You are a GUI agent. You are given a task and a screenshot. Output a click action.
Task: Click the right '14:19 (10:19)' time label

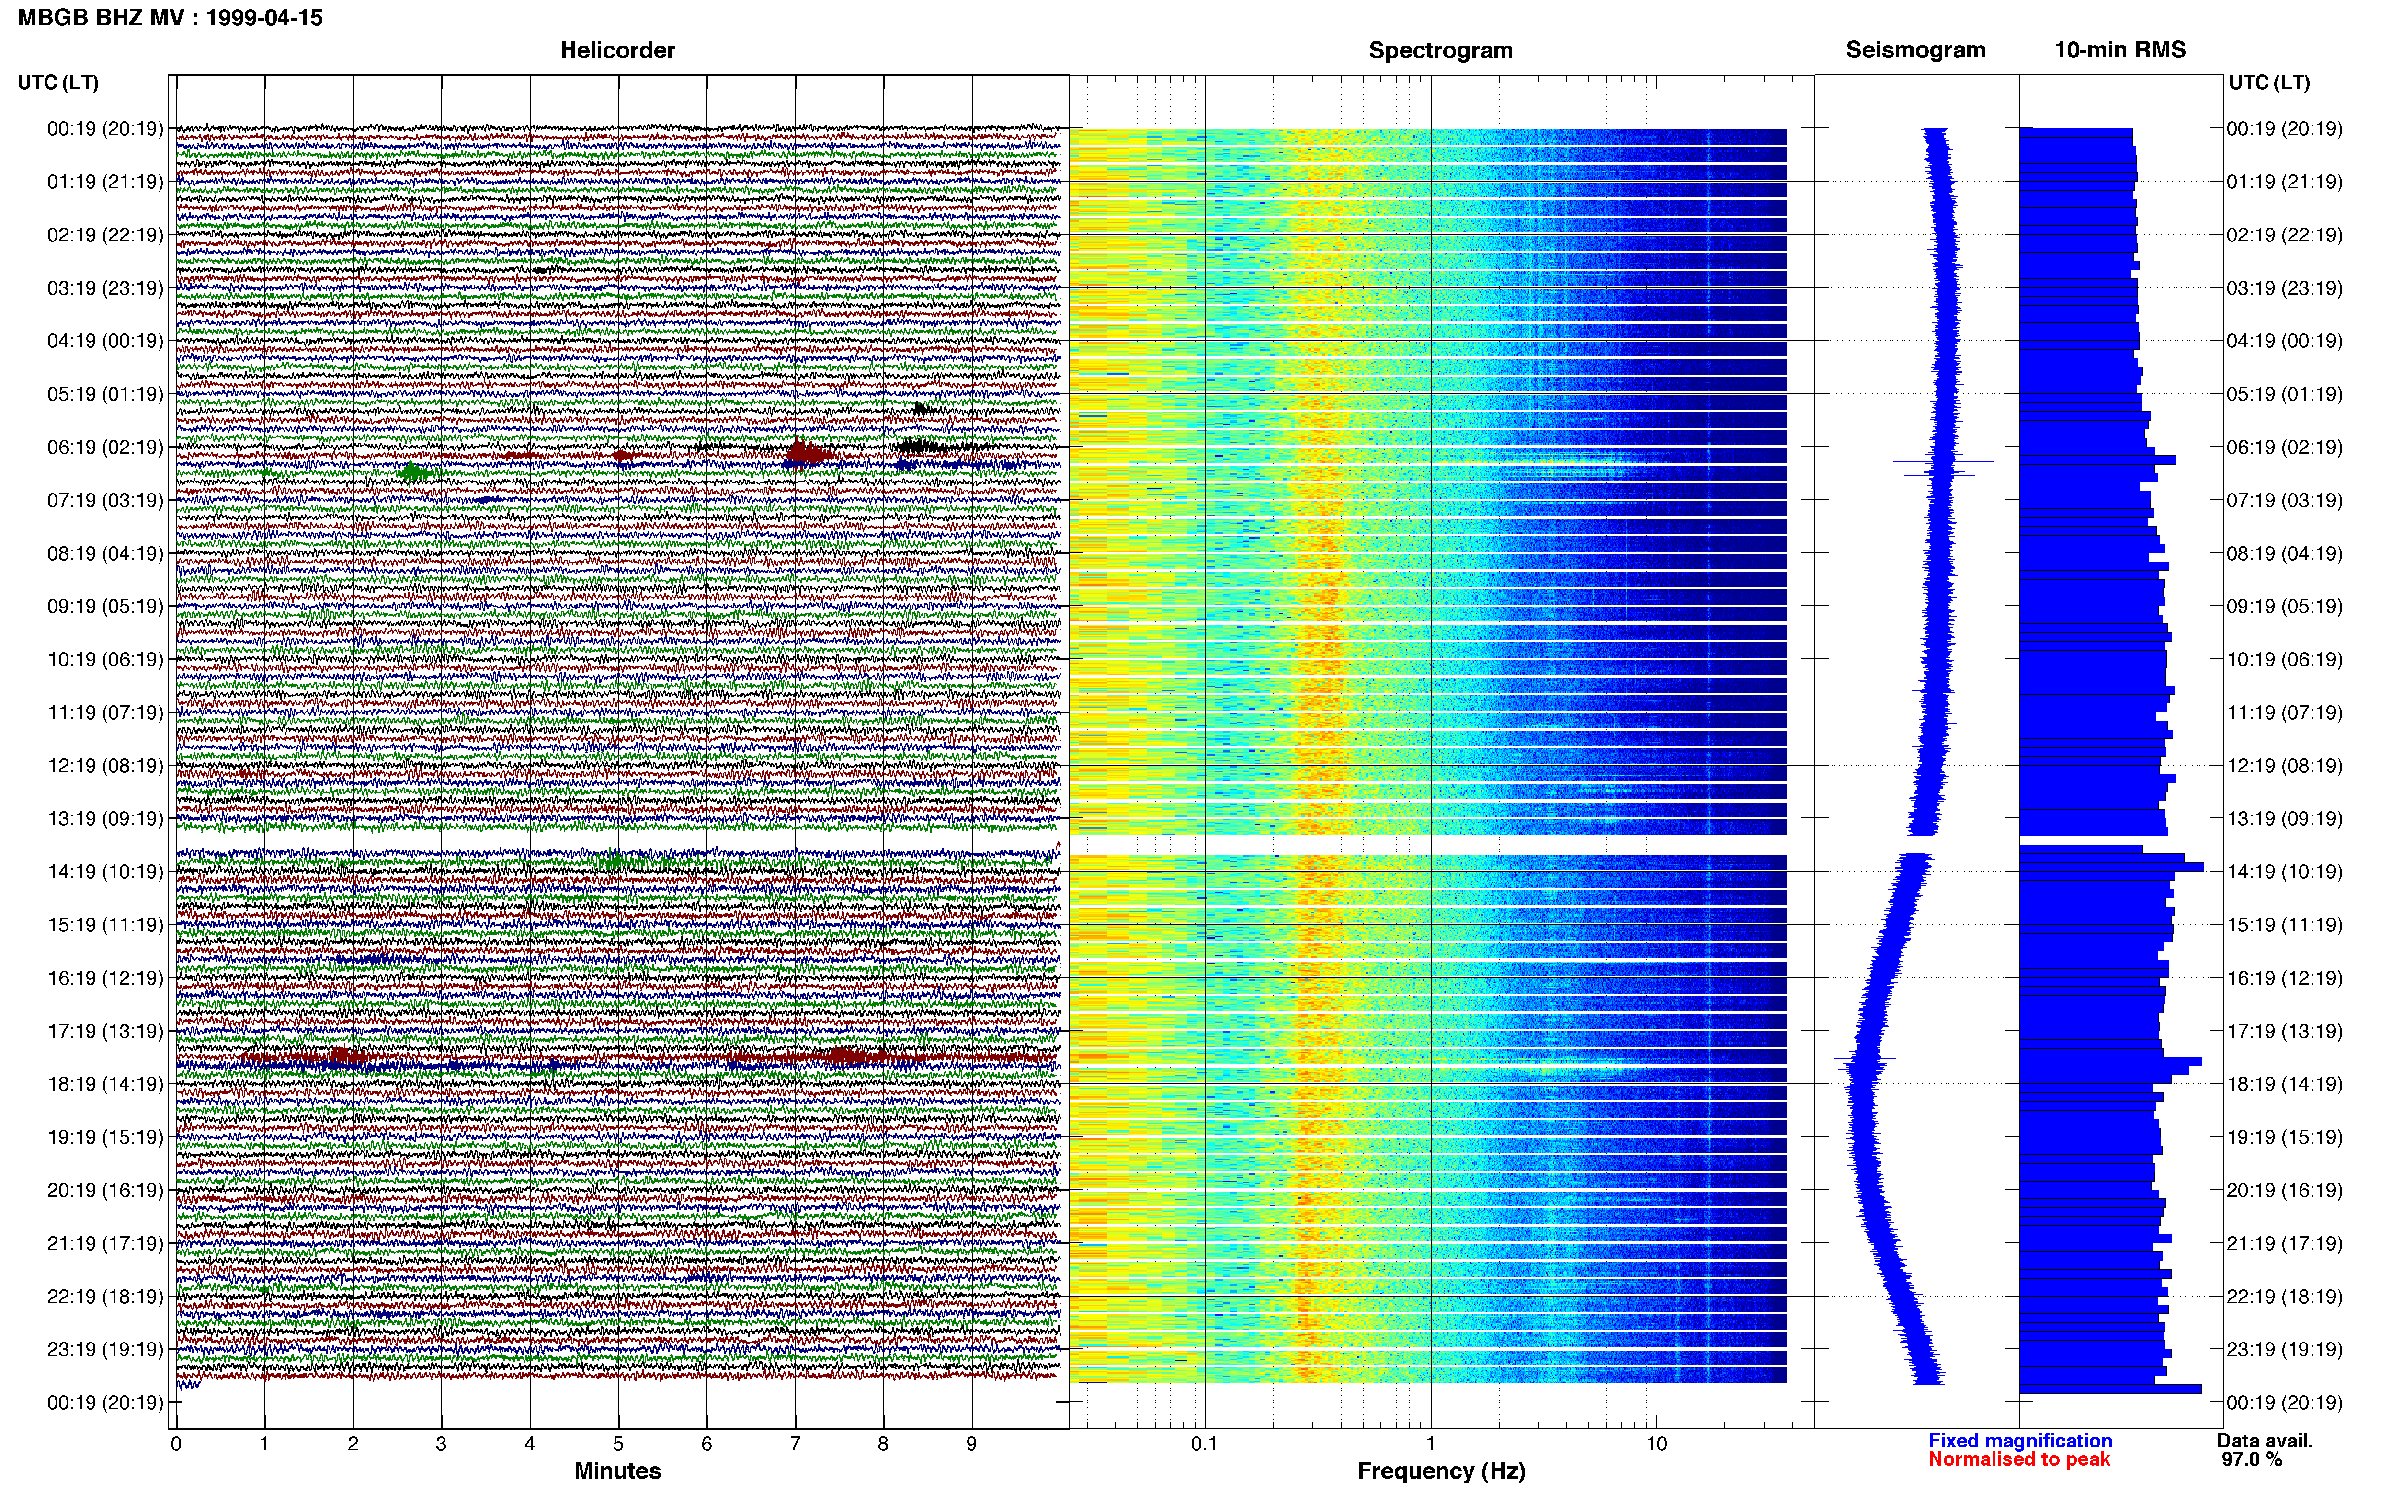[x=2284, y=873]
